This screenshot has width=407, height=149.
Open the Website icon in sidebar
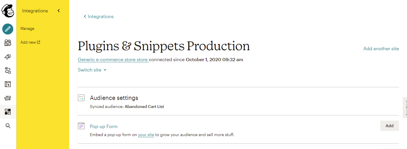(8, 84)
